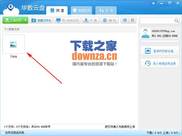Click the search magnifier icon
Viewport: 182px width, 136px height.
177,21
